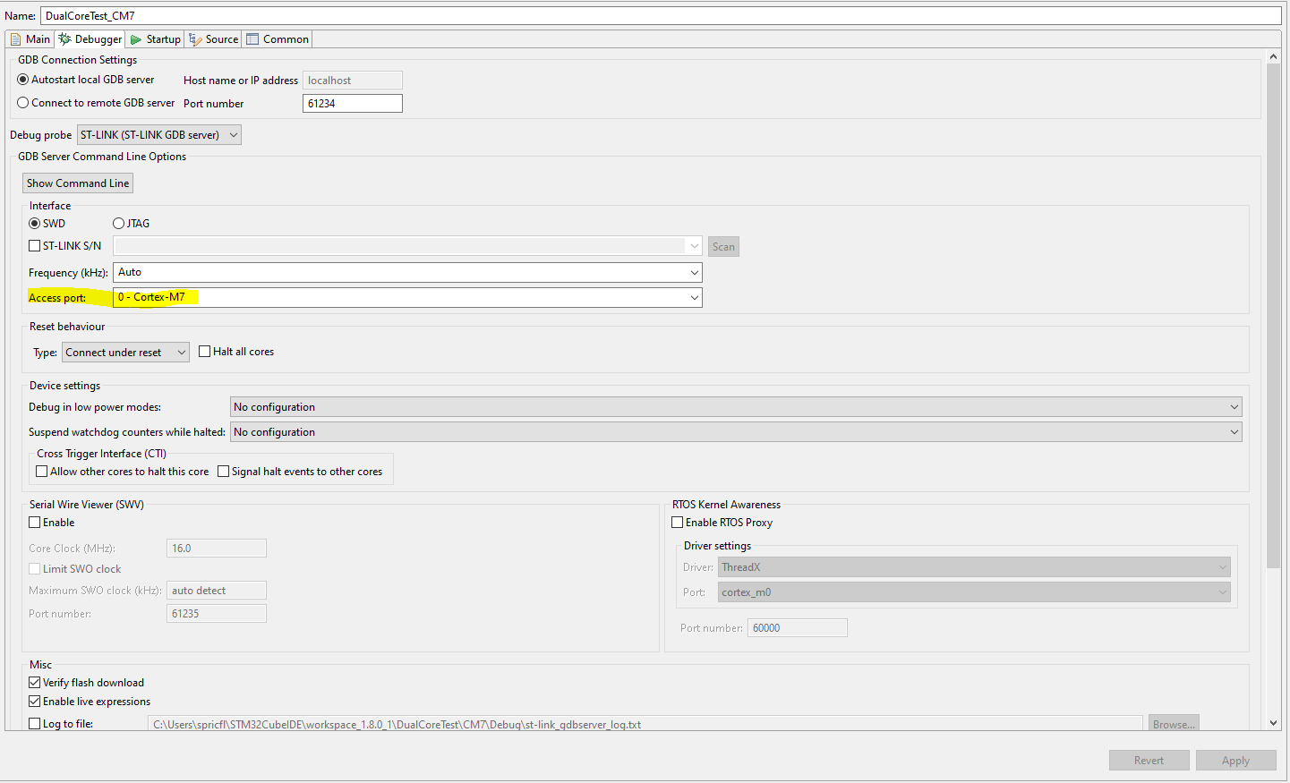Open the Debug probe dropdown
Screen dimensions: 1290x783
tap(159, 135)
